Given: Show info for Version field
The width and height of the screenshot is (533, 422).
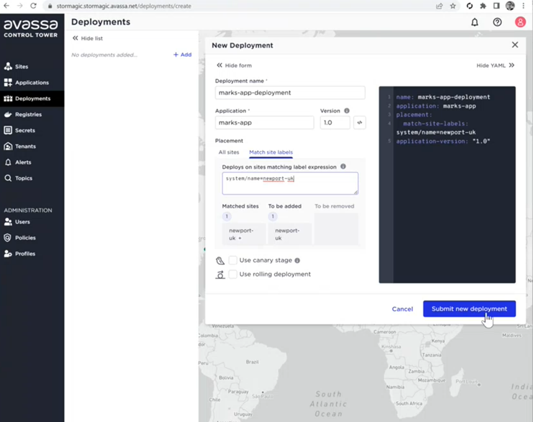Looking at the screenshot, I should pos(347,111).
